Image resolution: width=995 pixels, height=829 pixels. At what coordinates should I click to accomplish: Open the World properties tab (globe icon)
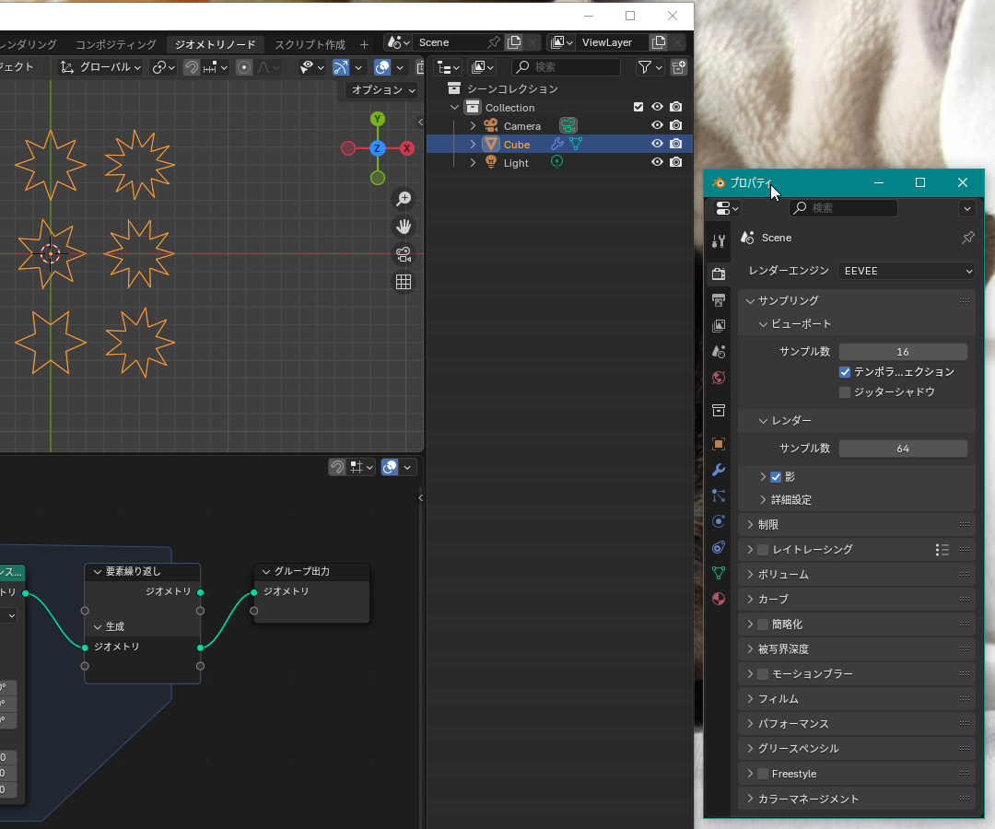pos(719,378)
